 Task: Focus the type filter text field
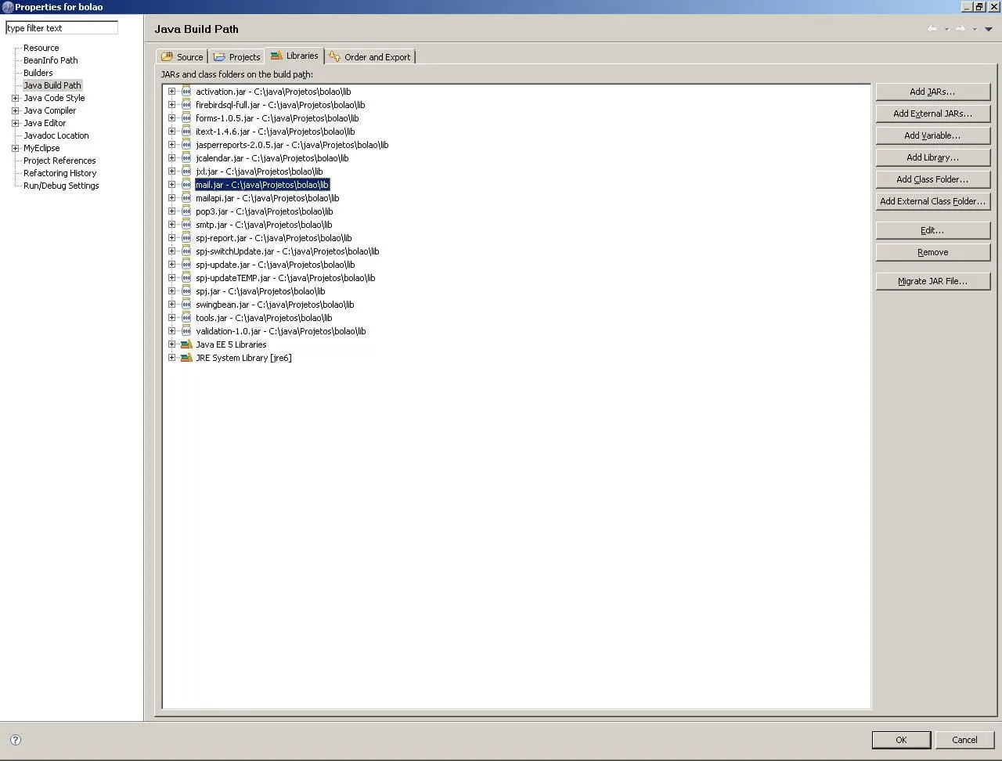coord(62,28)
